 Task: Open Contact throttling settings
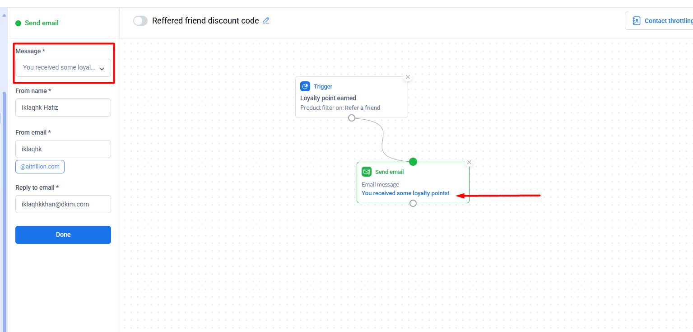[667, 21]
